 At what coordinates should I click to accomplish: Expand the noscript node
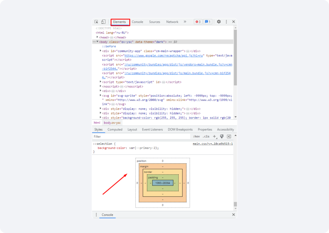click(101, 86)
